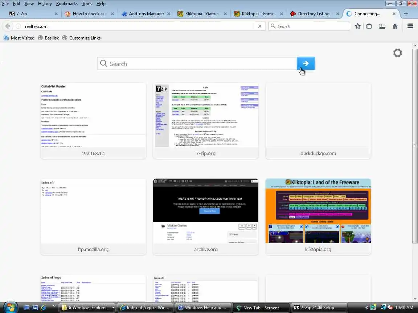Switch to Windows Help and Support window
Image resolution: width=418 pixels, height=313 pixels.
(203, 308)
